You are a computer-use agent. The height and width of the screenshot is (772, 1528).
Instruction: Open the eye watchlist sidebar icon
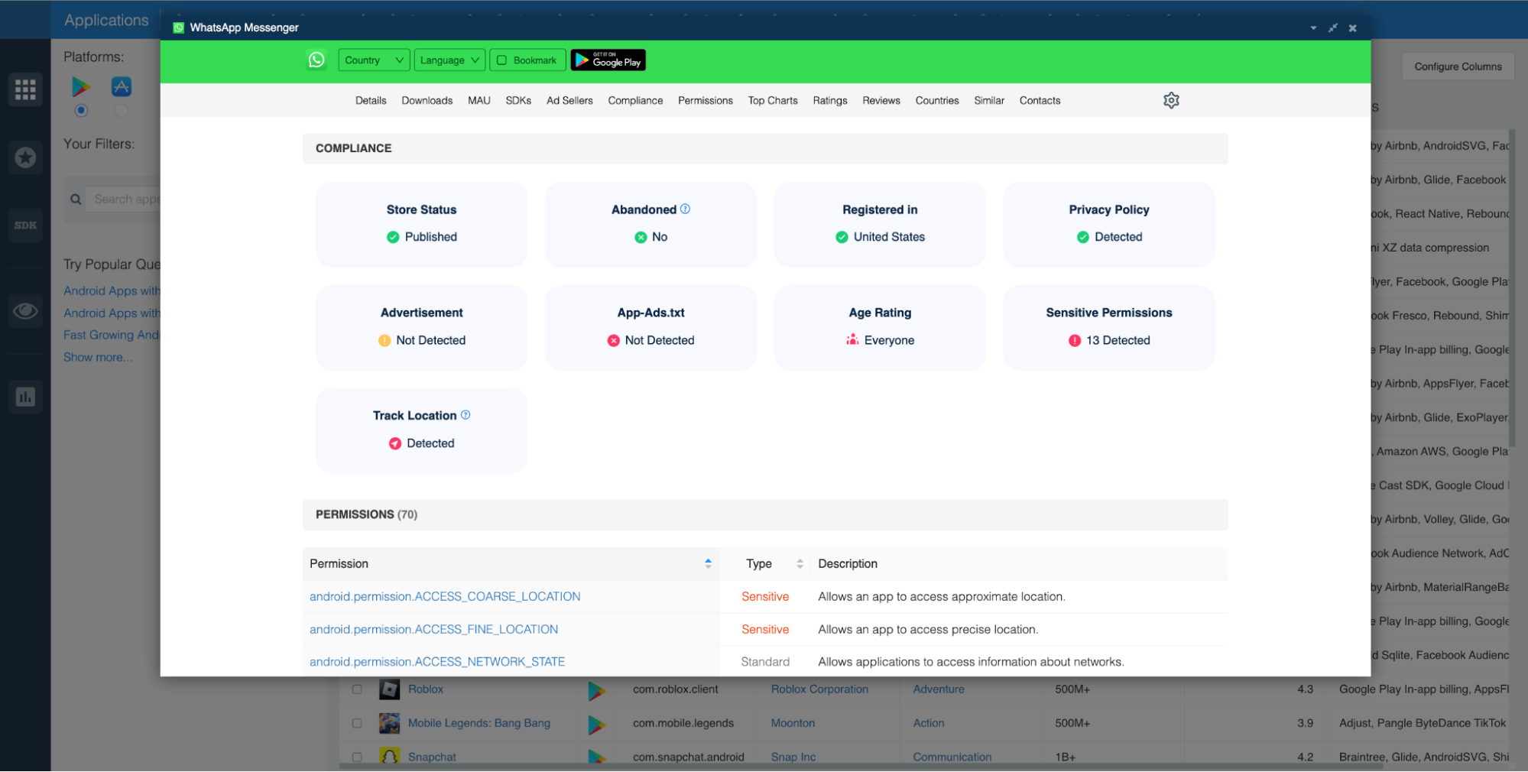(25, 311)
